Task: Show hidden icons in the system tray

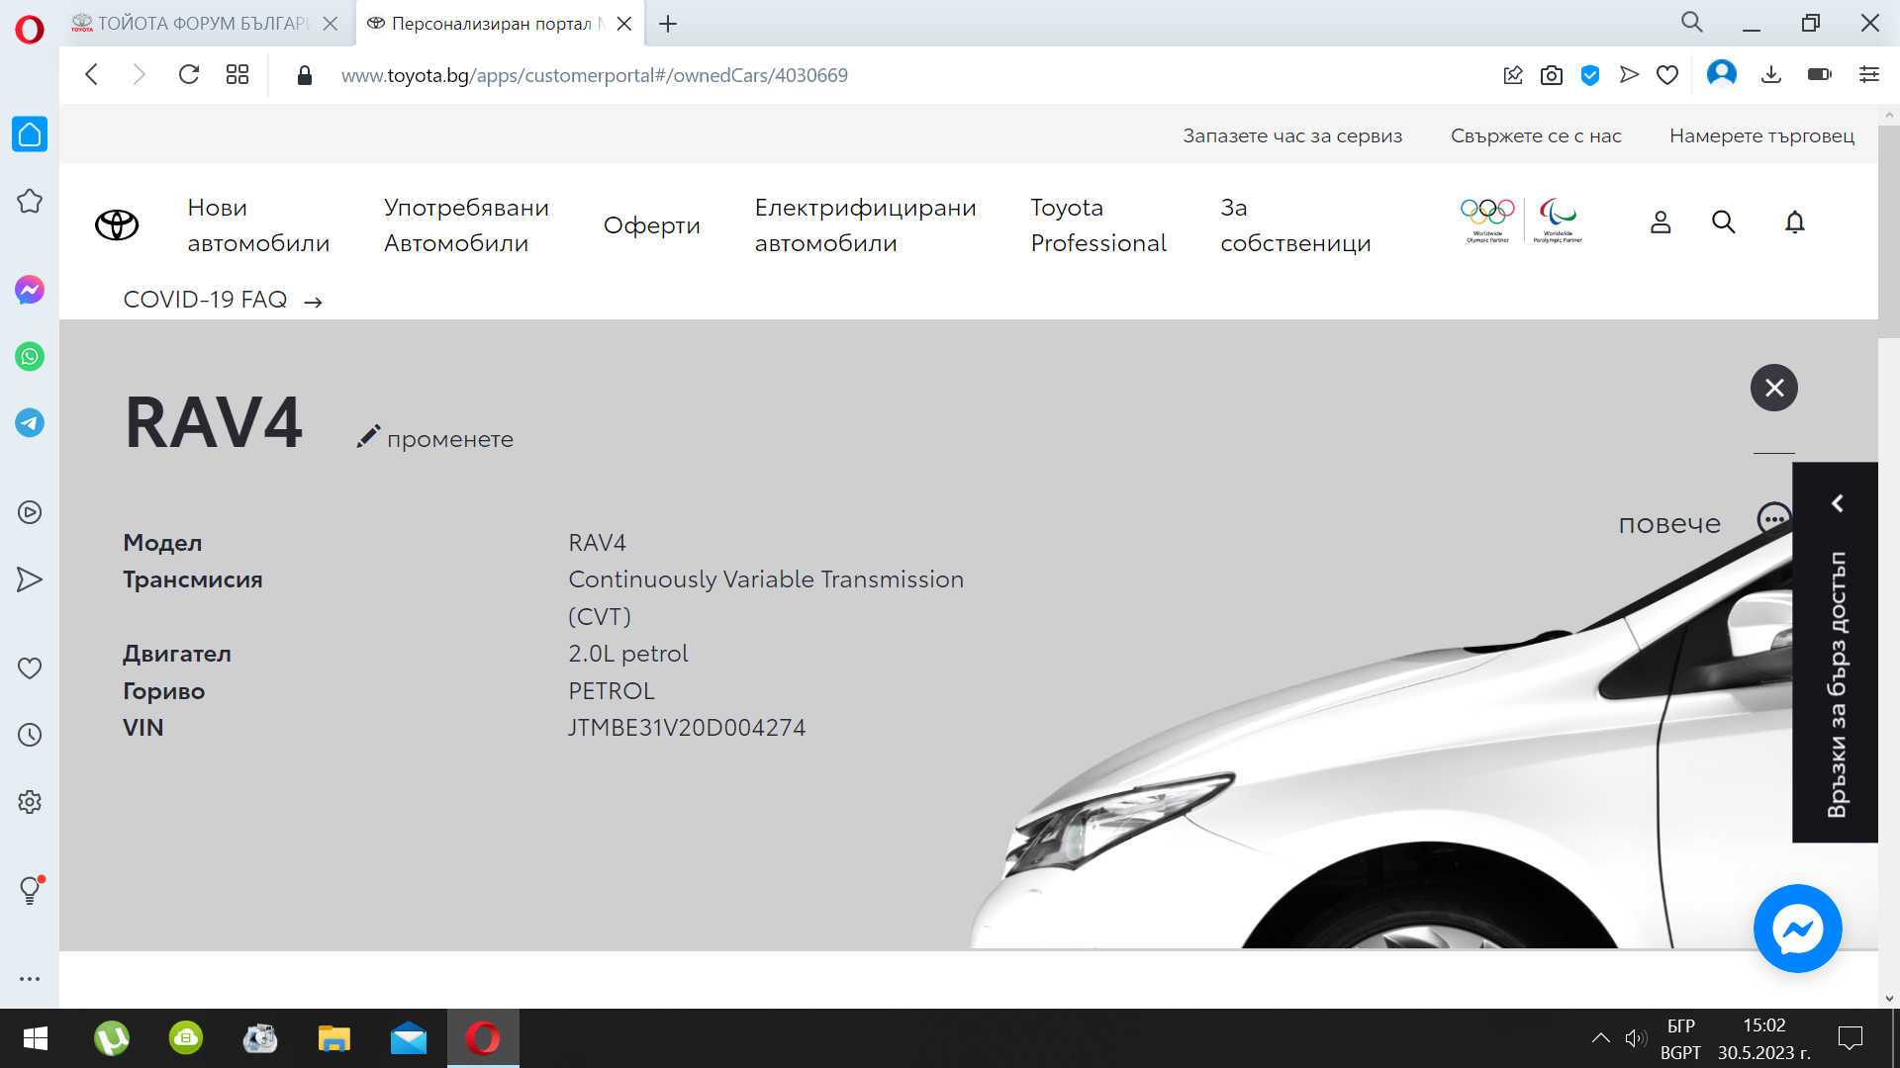Action: 1602,1038
